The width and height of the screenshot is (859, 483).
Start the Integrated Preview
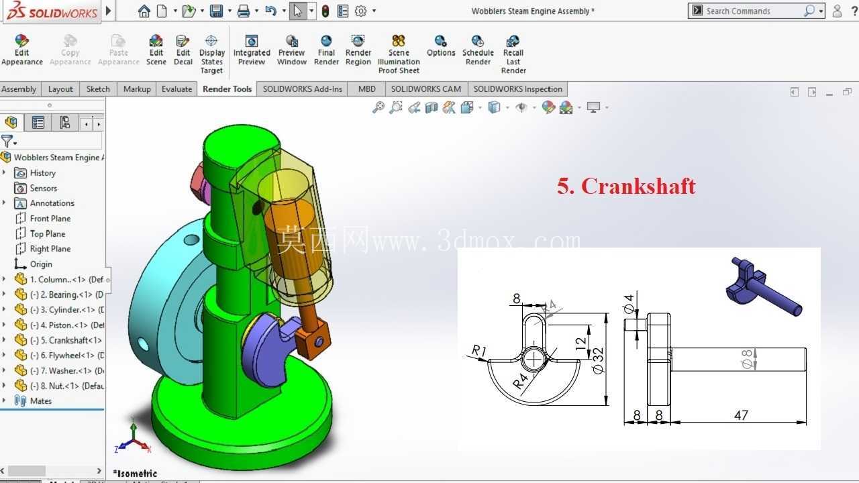click(x=252, y=50)
